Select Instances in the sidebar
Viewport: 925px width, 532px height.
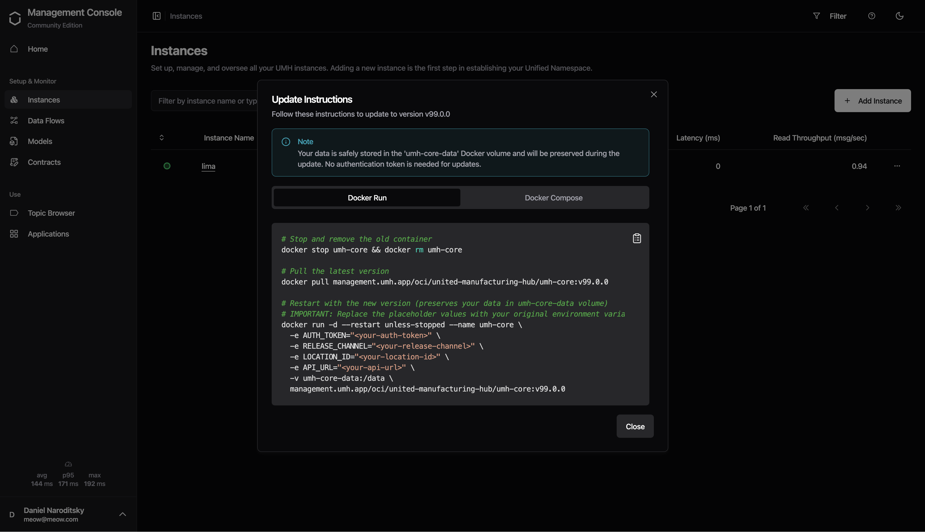(x=68, y=100)
